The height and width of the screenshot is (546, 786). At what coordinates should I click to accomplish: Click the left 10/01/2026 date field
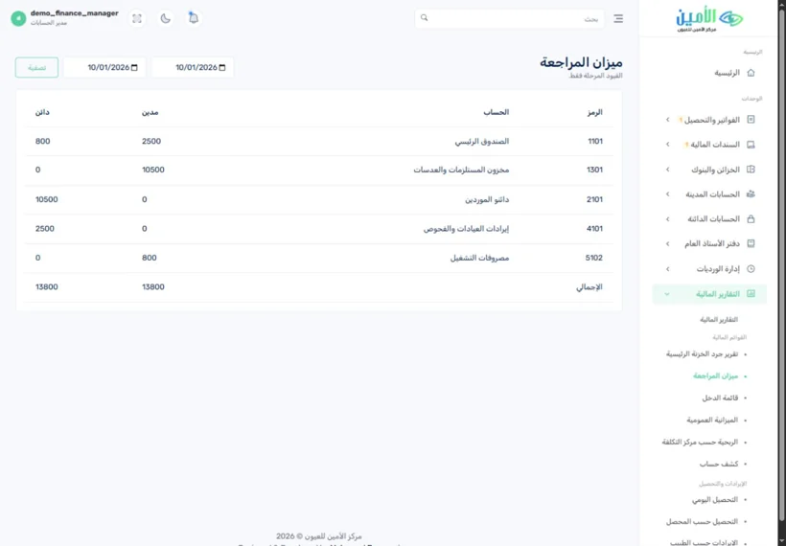(x=104, y=68)
